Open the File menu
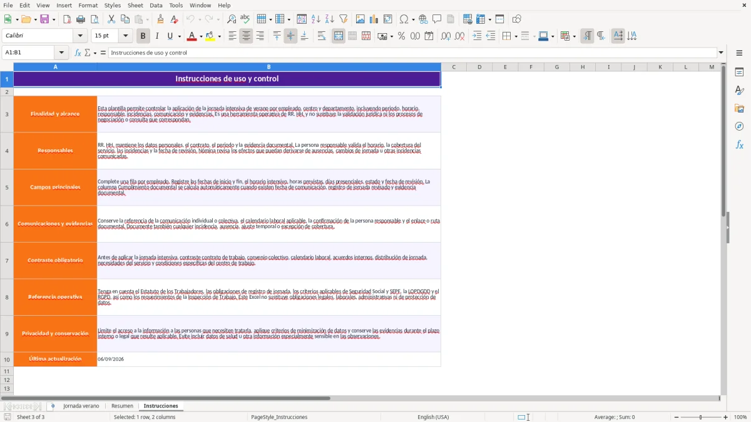Viewport: 751px width, 422px height. (x=8, y=5)
